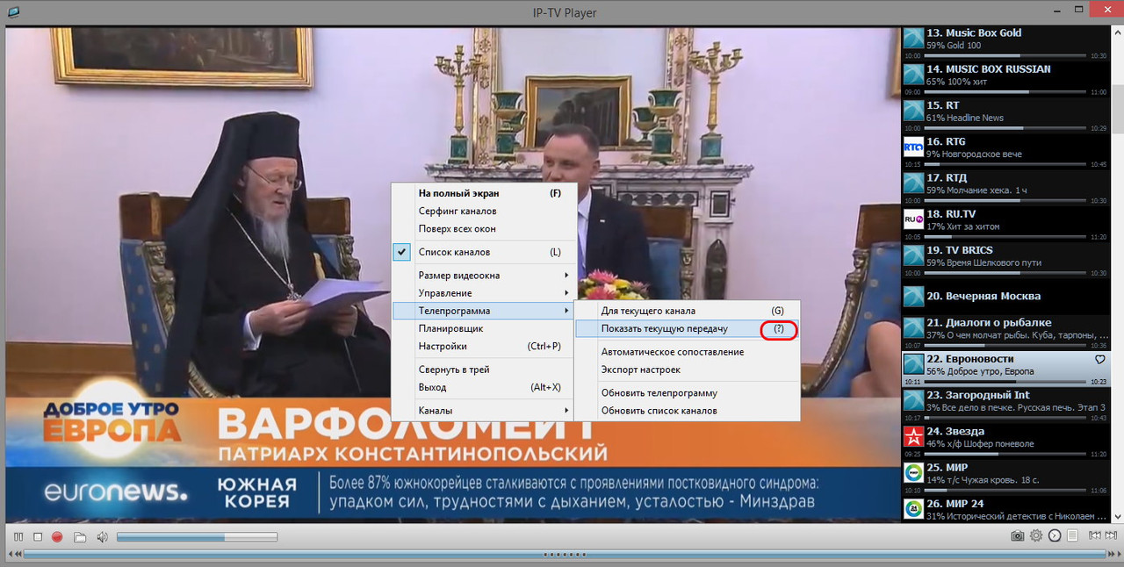Click the Звезда channel star logo
This screenshot has width=1124, height=567.
pos(913,436)
